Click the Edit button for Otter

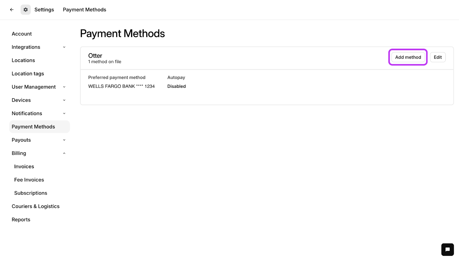(x=438, y=57)
